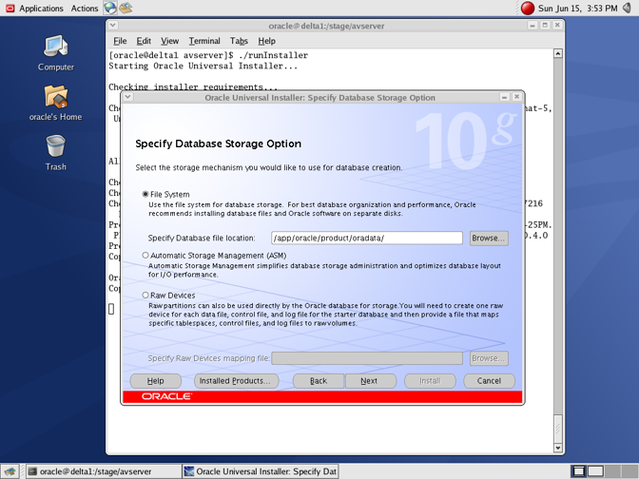Close the terminal window
The height and width of the screenshot is (479, 639).
557,26
